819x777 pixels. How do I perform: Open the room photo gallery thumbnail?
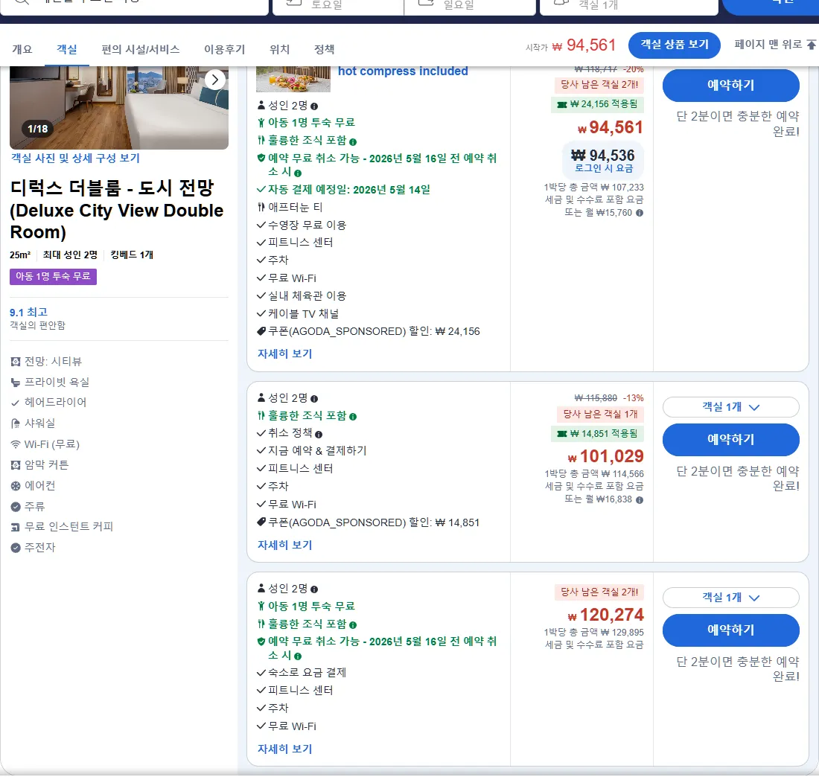119,108
